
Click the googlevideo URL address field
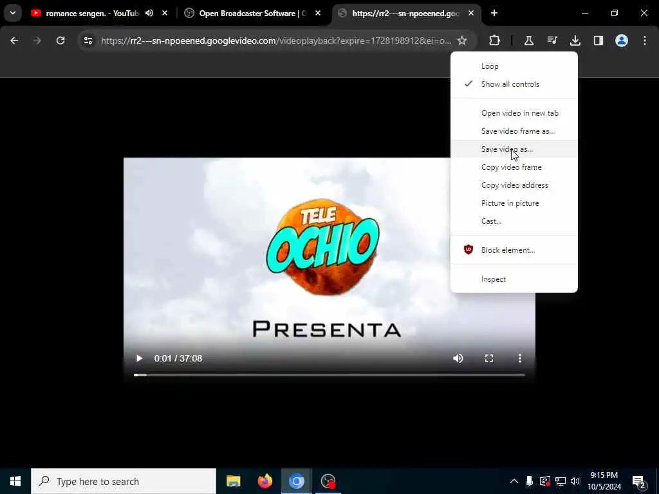275,41
